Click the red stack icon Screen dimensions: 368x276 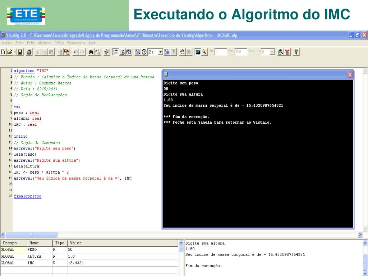(x=287, y=52)
